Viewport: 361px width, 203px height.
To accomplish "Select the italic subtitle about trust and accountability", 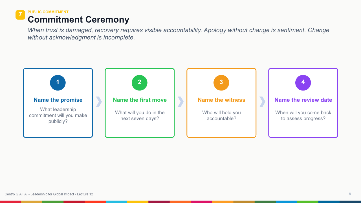I will point(179,34).
